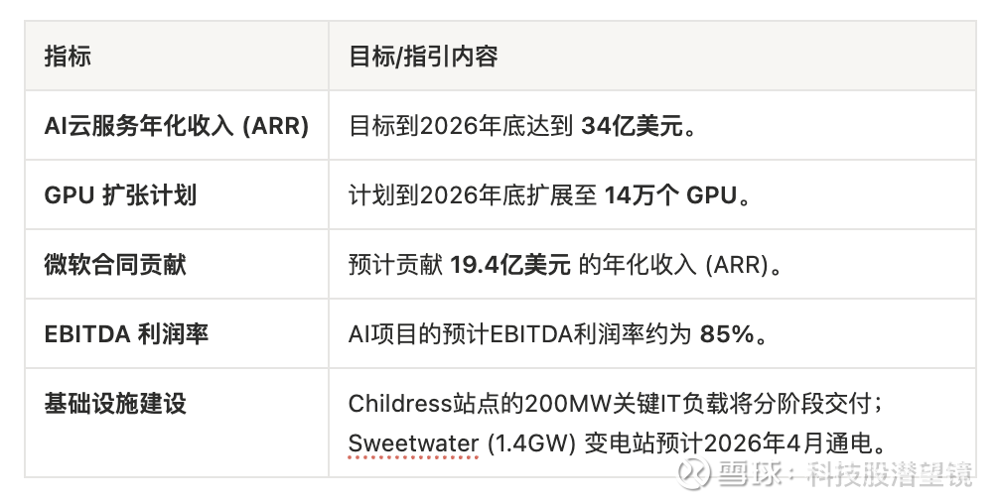The height and width of the screenshot is (504, 1001).
Task: Click the bold 14万个 GPU text
Action: pos(670,195)
